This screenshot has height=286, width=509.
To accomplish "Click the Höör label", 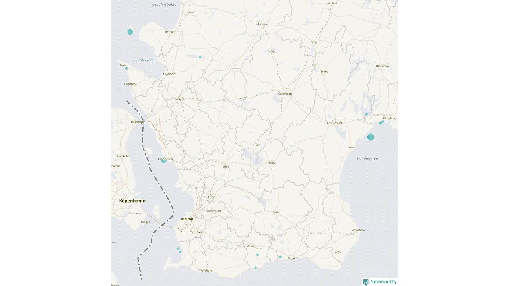I will point(256,145).
